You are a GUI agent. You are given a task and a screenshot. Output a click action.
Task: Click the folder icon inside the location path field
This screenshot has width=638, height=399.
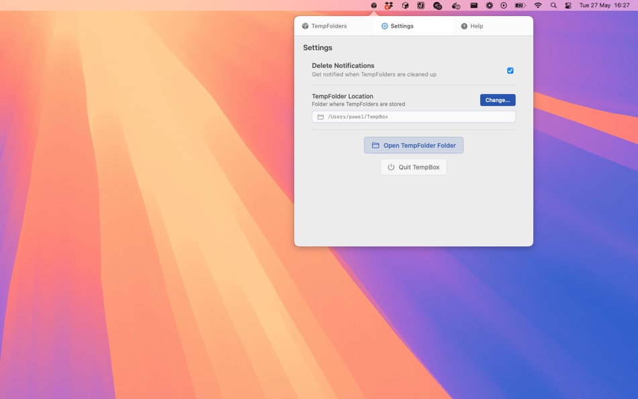[320, 116]
